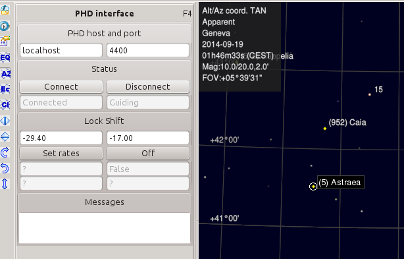Image resolution: width=404 pixels, height=259 pixels.
Task: Click the '+42°00'' grid label
Action: click(224, 140)
